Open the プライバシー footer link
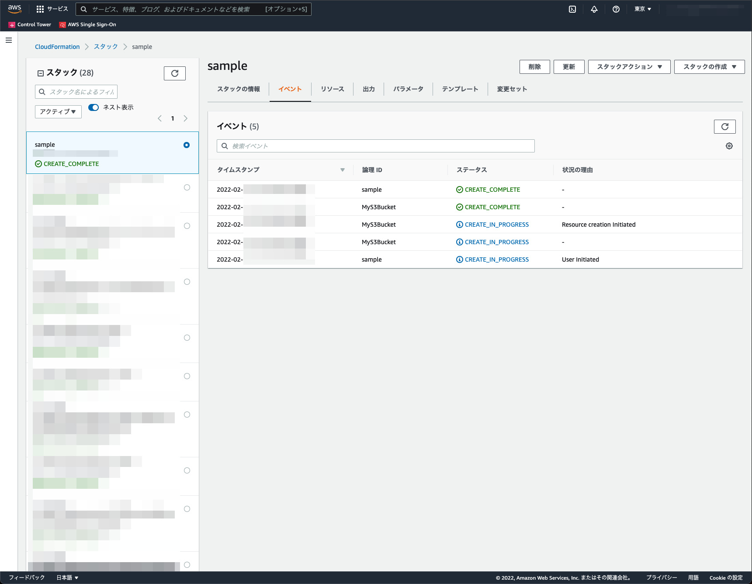Image resolution: width=752 pixels, height=584 pixels. coord(662,577)
